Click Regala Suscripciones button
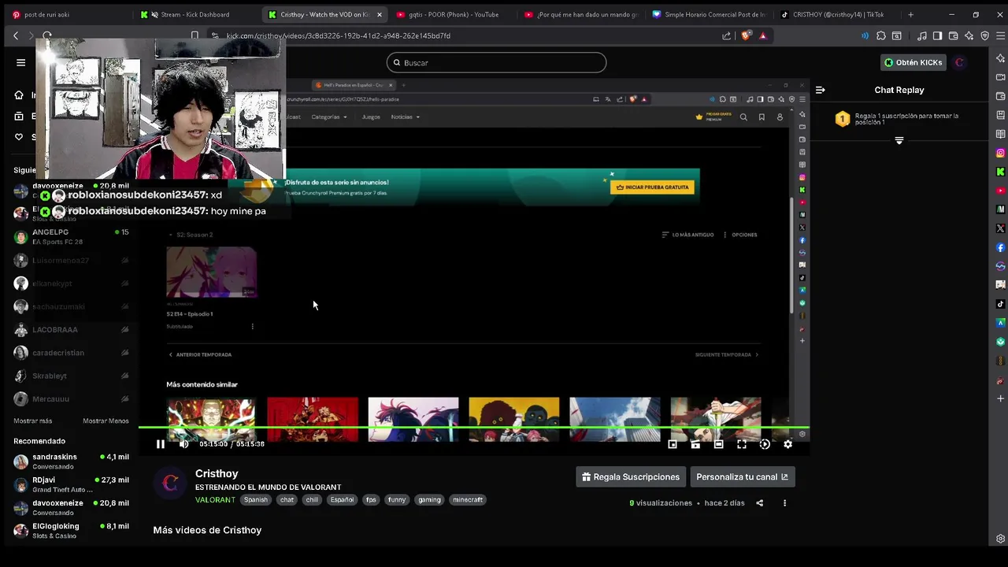Viewport: 1008px width, 567px height. click(631, 476)
